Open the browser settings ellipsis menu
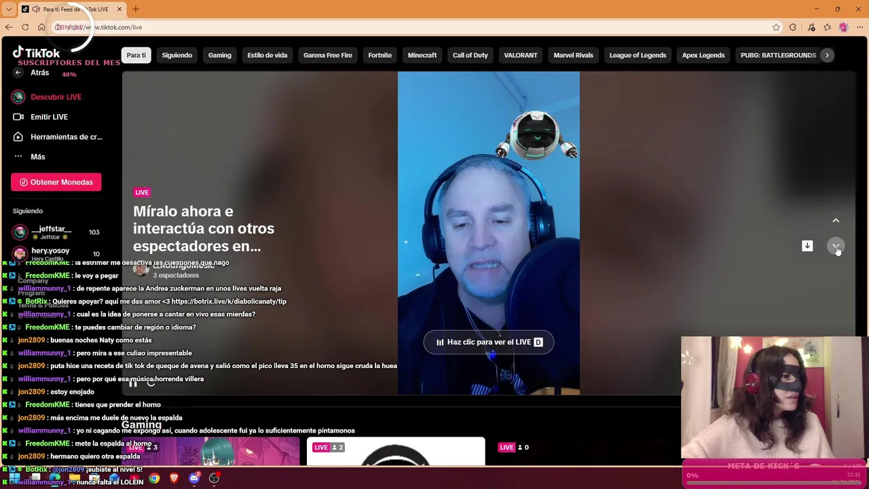Image resolution: width=869 pixels, height=489 pixels. click(x=859, y=27)
